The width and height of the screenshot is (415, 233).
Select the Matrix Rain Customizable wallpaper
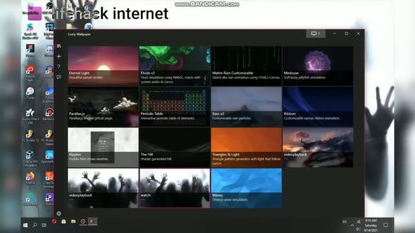(x=246, y=66)
